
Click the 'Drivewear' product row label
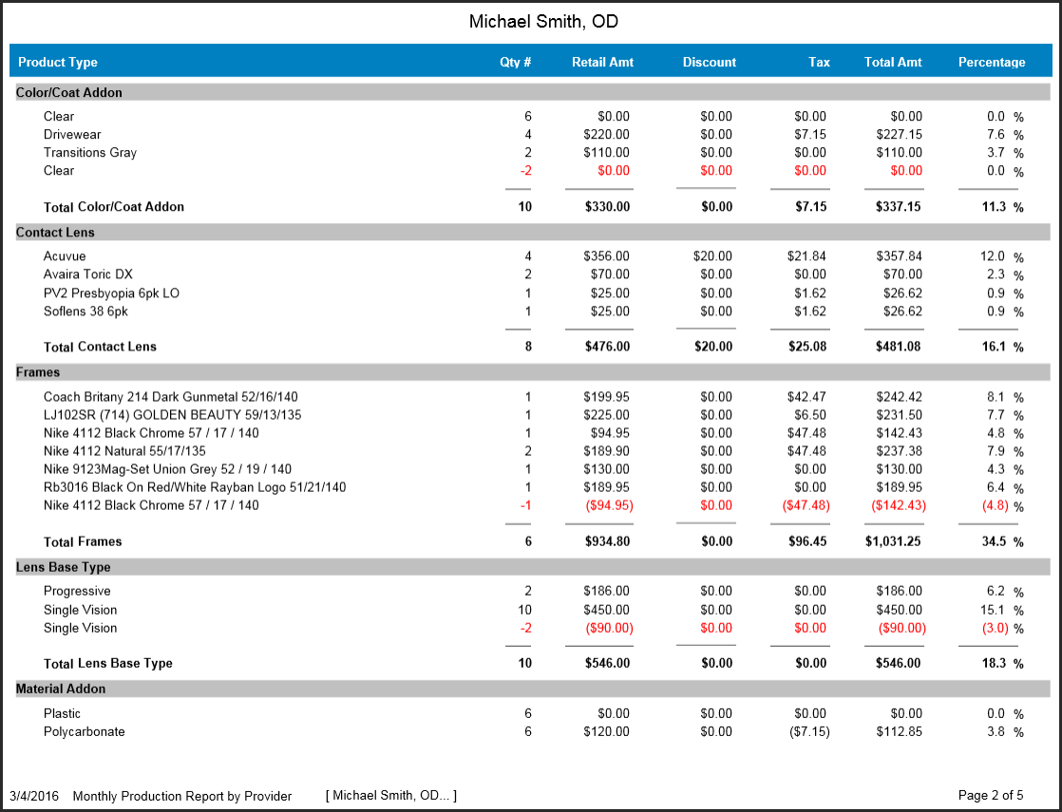[x=72, y=135]
